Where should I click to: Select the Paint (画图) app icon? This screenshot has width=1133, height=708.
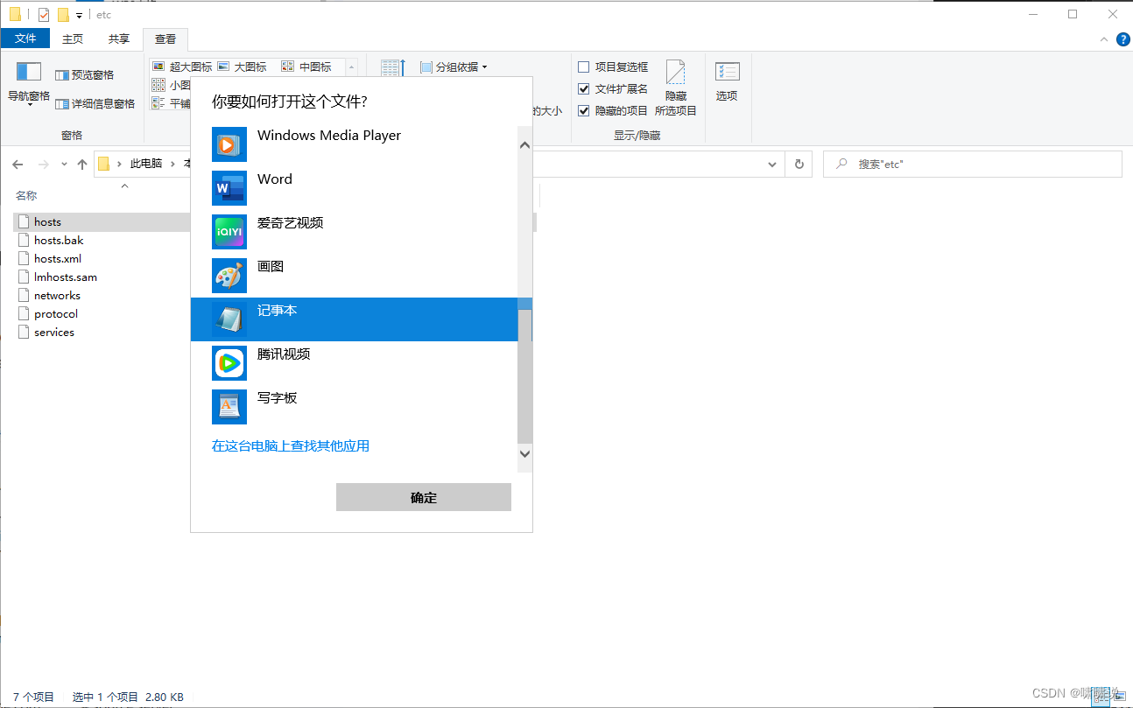(229, 276)
